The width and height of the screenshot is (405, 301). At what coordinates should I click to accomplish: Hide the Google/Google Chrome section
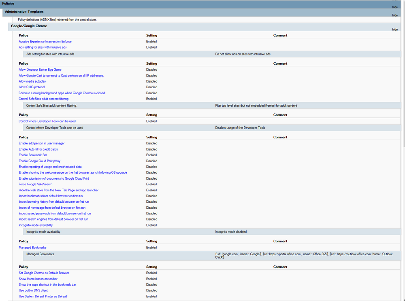tap(394, 30)
